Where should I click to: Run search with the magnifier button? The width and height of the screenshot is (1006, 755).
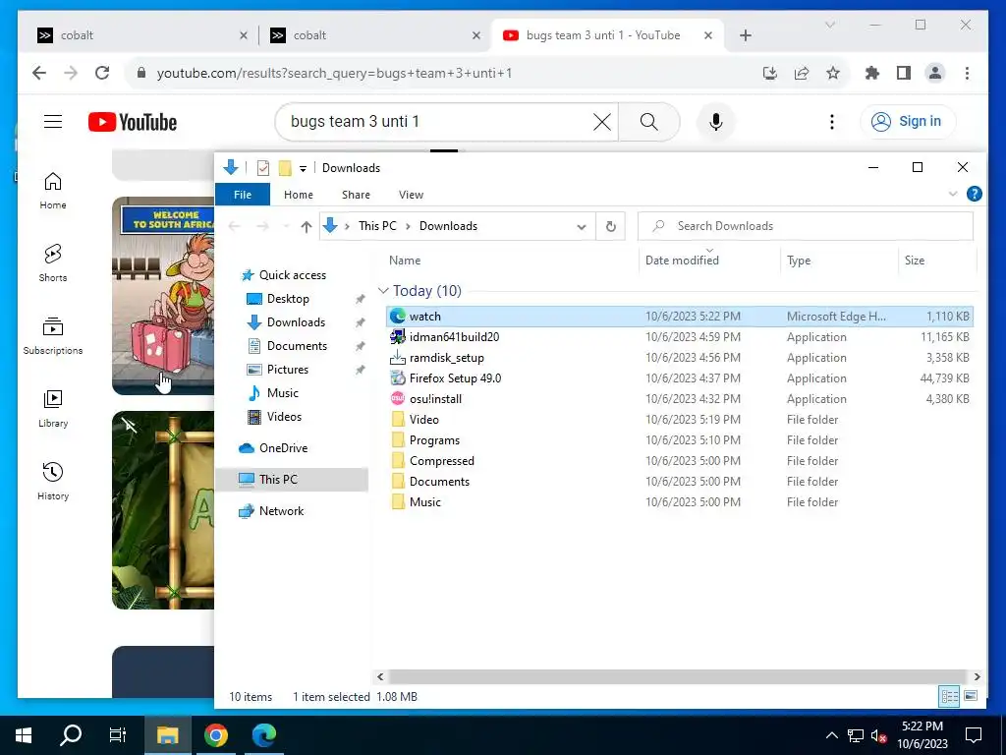coord(649,121)
